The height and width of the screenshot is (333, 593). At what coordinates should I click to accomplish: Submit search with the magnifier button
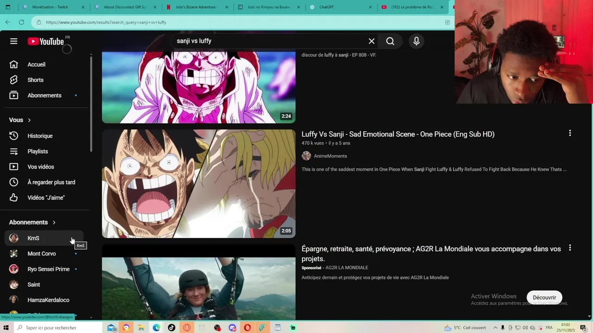pos(390,41)
